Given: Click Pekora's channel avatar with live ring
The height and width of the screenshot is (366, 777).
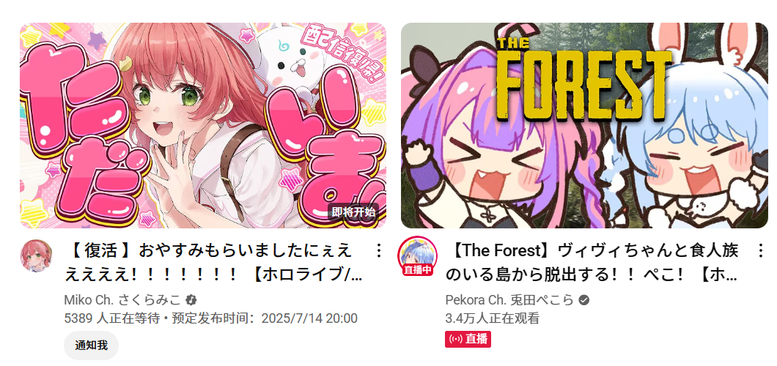Looking at the screenshot, I should tap(417, 253).
